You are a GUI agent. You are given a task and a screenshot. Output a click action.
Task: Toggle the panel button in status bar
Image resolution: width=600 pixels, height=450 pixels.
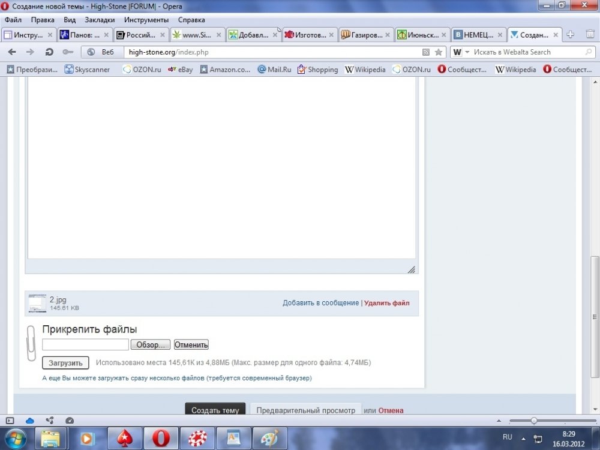coord(10,421)
